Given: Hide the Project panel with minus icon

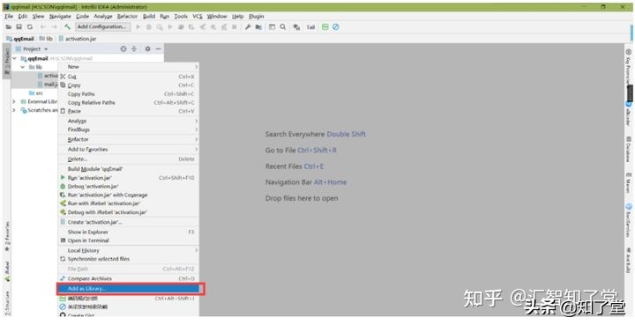Looking at the screenshot, I should point(159,49).
